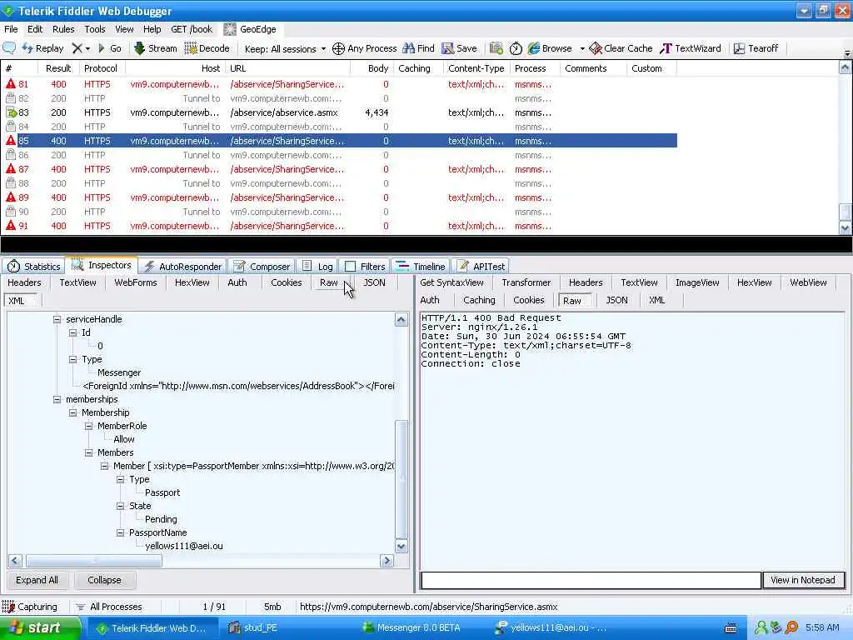Image resolution: width=853 pixels, height=640 pixels.
Task: Collapse the Members node
Action: click(x=88, y=452)
